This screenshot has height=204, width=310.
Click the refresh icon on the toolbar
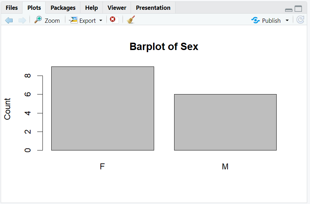(x=300, y=20)
